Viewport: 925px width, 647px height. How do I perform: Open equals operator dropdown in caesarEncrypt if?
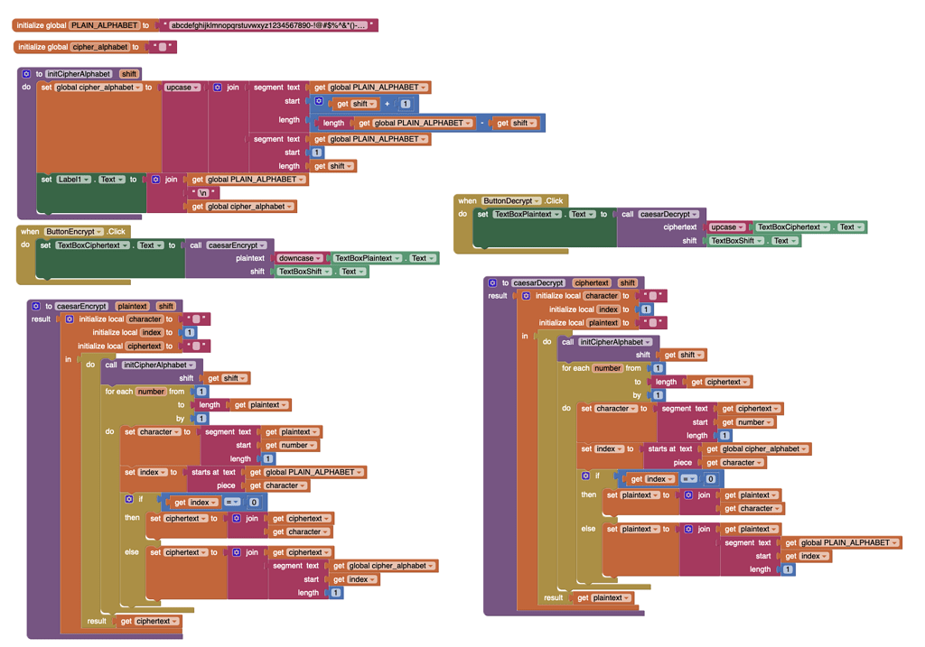point(232,502)
